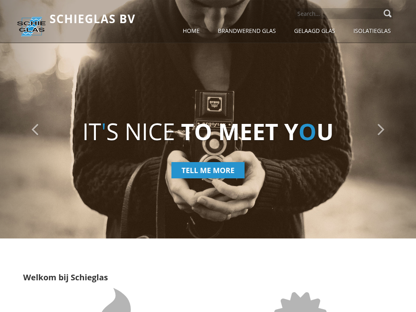Click the Schieglas logo image
416x312 pixels.
(31, 26)
